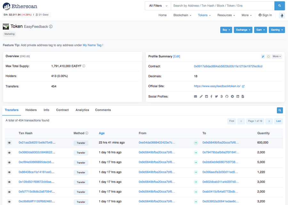288x205 pixels.
Task: Expand the More navigation menu
Action: click(246, 15)
